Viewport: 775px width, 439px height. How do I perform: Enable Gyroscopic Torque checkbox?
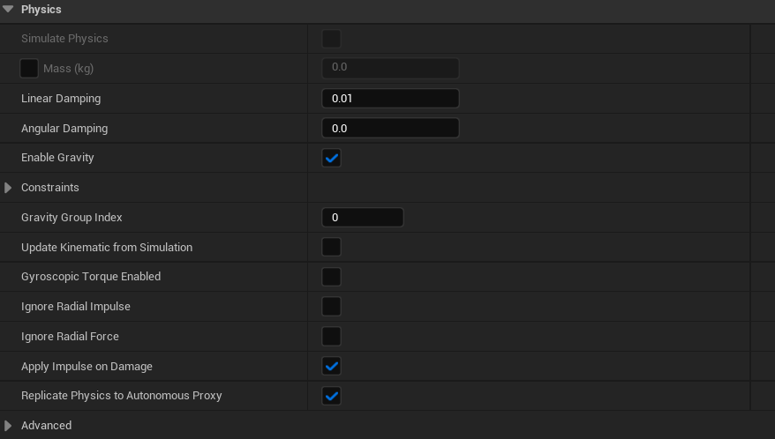(332, 277)
